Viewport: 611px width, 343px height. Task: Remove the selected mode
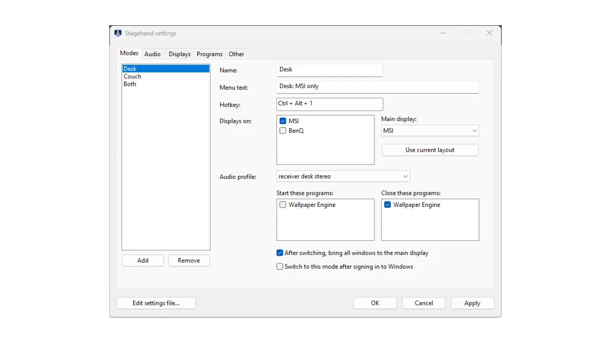pyautogui.click(x=189, y=261)
